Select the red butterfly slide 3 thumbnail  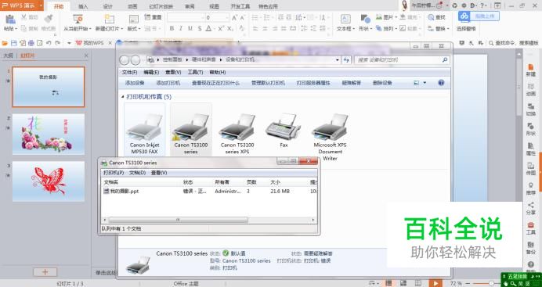point(49,181)
